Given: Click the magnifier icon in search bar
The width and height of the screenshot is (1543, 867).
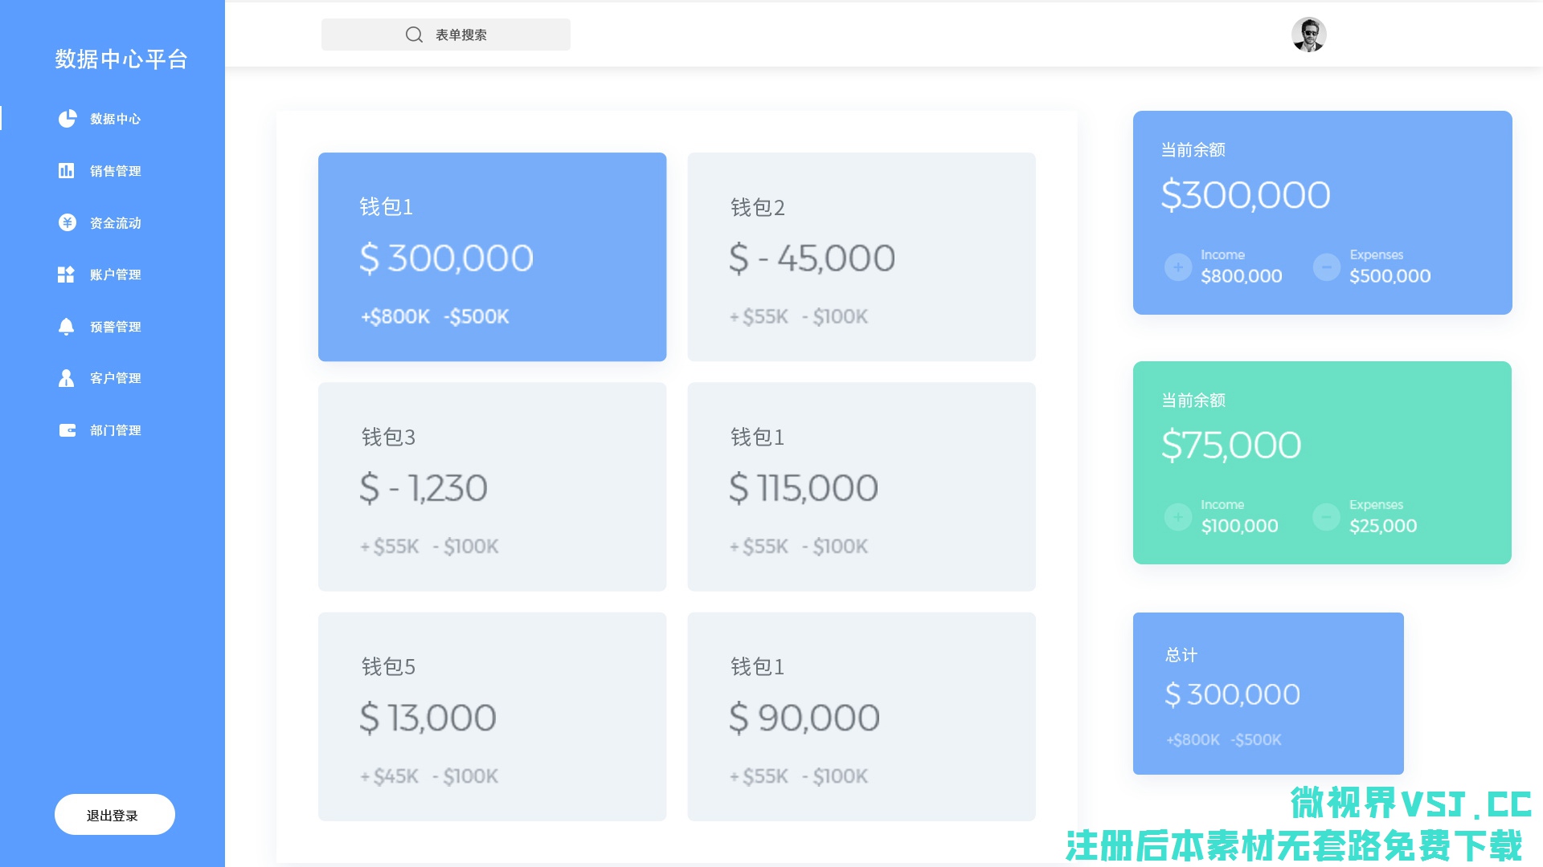Looking at the screenshot, I should pyautogui.click(x=414, y=35).
